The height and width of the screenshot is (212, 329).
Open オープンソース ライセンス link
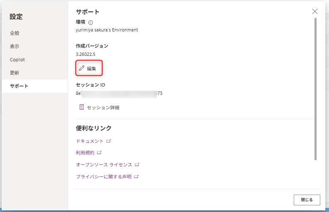104,165
